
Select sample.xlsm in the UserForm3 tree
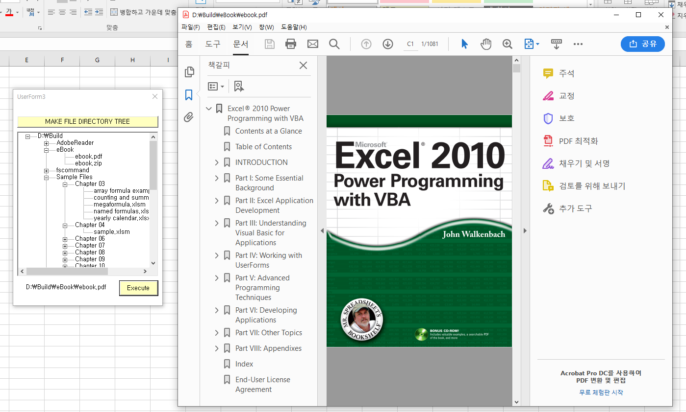point(112,232)
